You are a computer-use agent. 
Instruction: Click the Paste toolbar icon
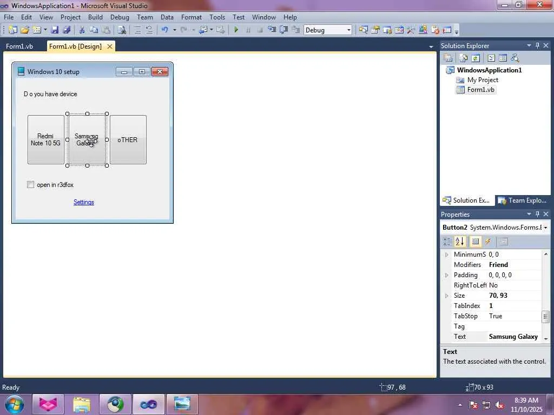click(106, 30)
